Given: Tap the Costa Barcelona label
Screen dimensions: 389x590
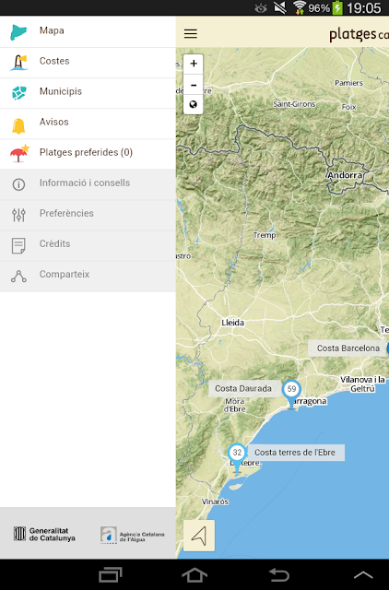Looking at the screenshot, I should [348, 348].
